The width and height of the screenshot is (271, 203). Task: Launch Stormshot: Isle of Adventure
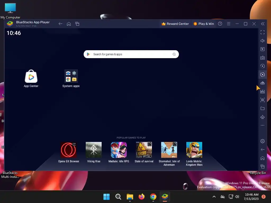[x=169, y=150]
